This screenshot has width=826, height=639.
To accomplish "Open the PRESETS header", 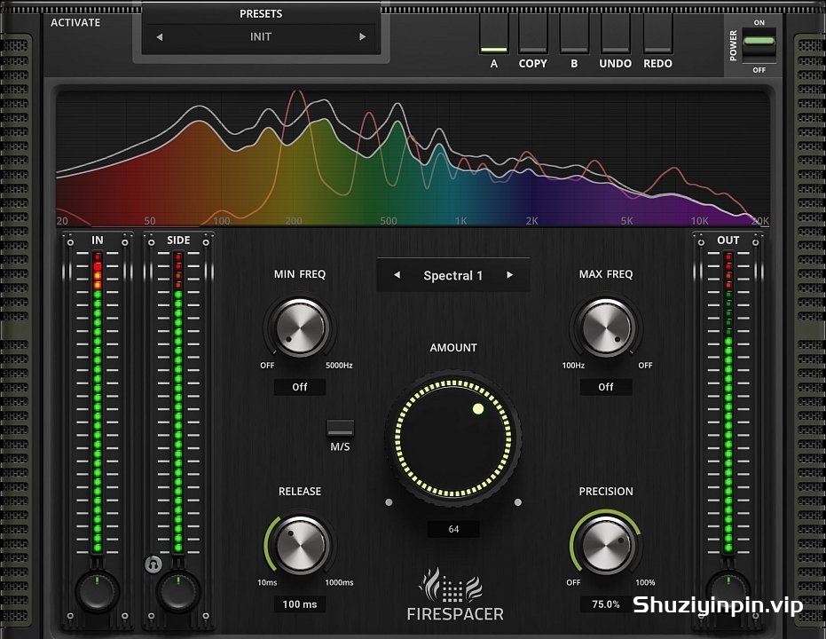I will tap(261, 13).
